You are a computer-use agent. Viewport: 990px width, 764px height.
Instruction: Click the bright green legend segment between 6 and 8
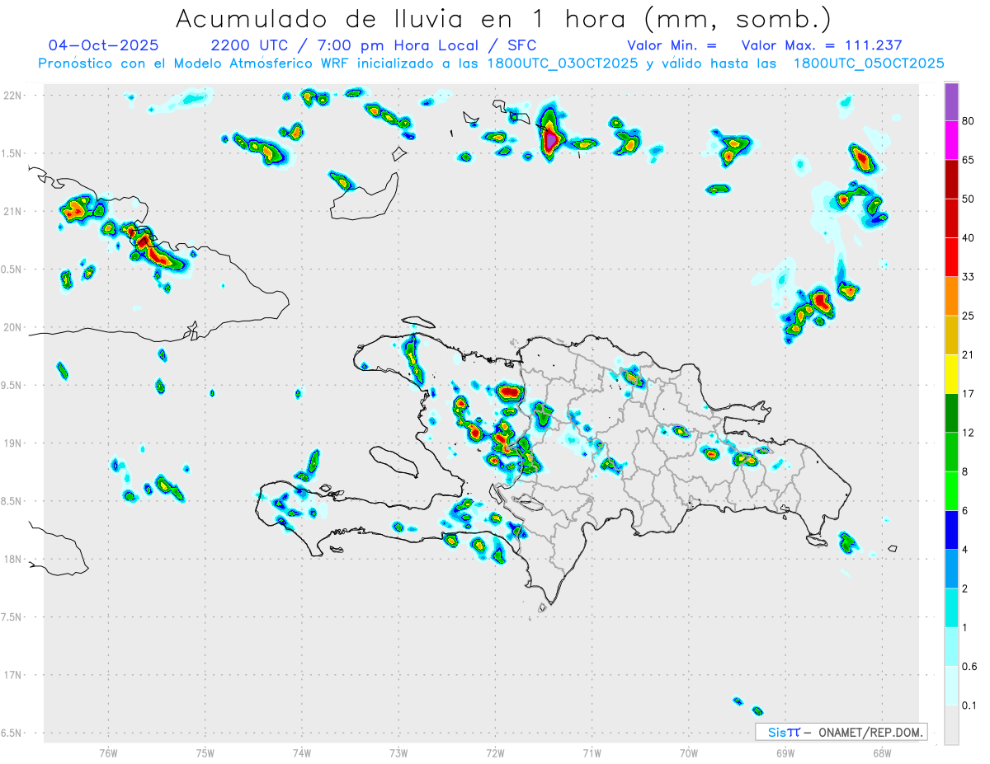(x=951, y=490)
